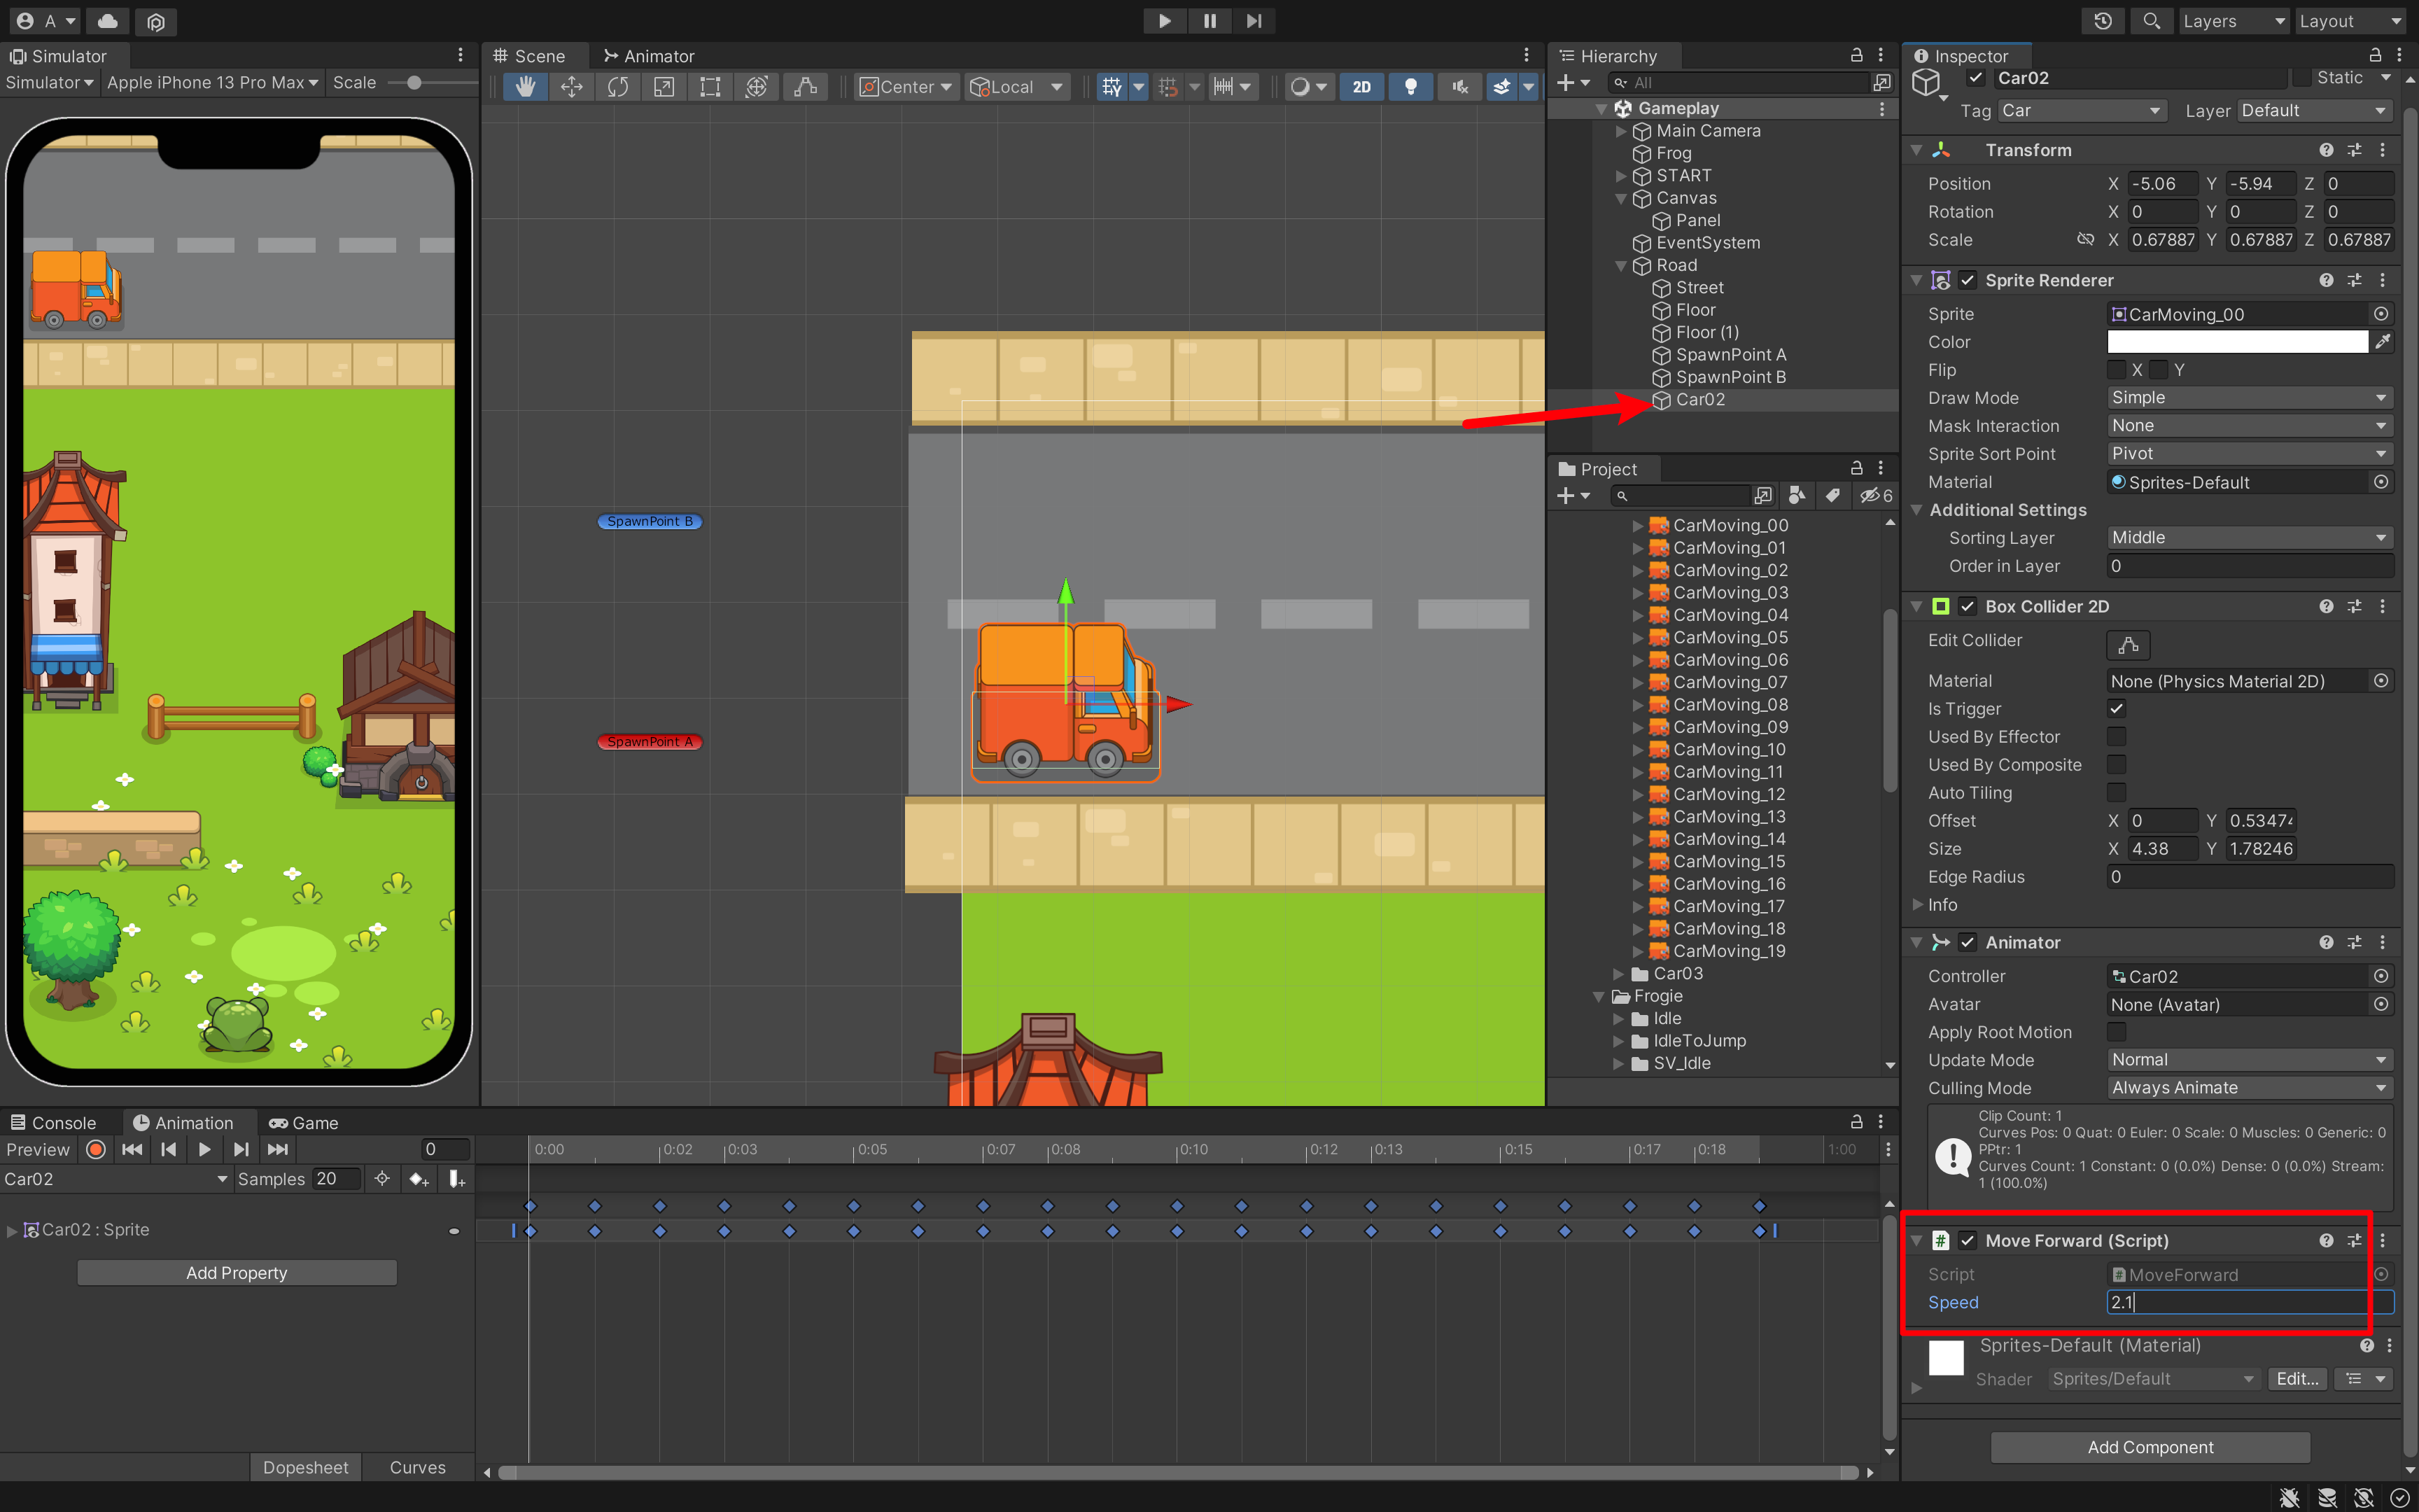Toggle the Static checkbox
This screenshot has height=1512, width=2419.
tap(2302, 78)
